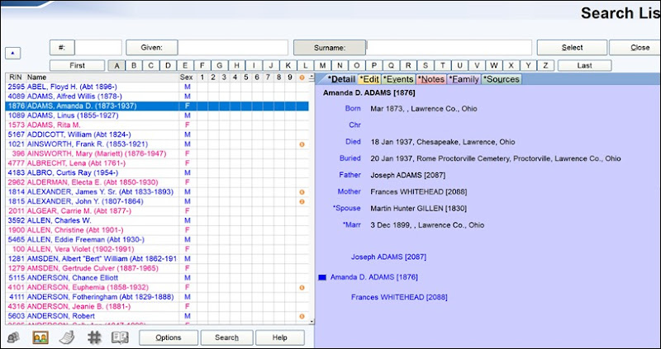
Task: Select AMSDEN, Gertrude Culver row
Action: tap(157, 269)
